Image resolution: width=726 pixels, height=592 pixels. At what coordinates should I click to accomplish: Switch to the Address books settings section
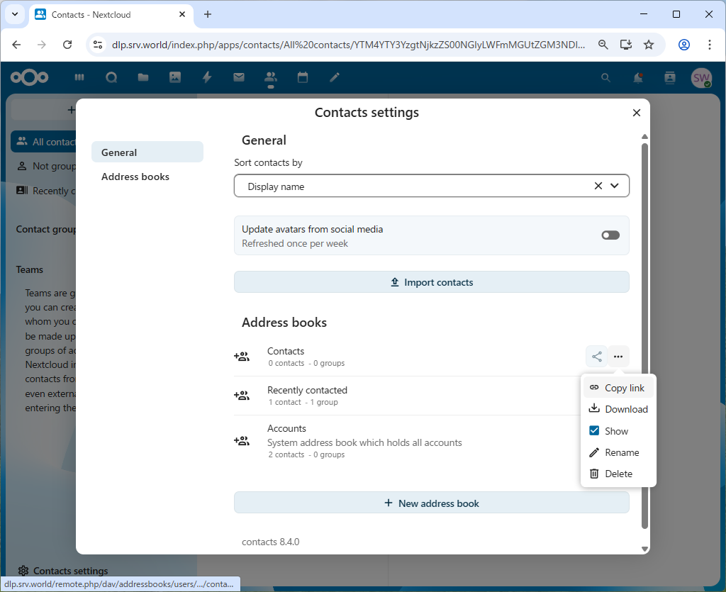pos(147,177)
